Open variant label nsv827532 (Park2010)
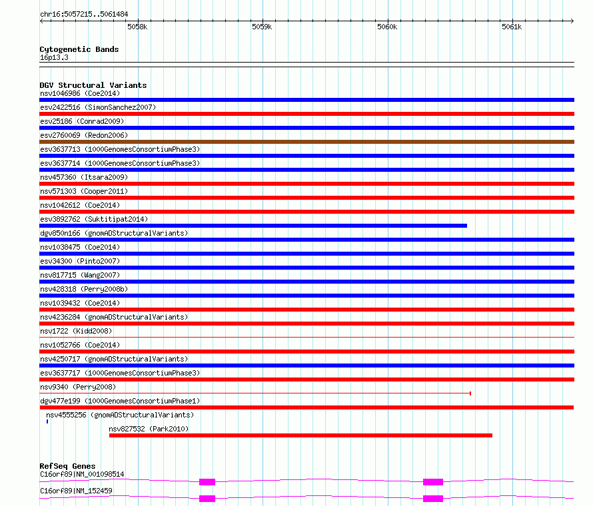The width and height of the screenshot is (593, 506). click(149, 429)
